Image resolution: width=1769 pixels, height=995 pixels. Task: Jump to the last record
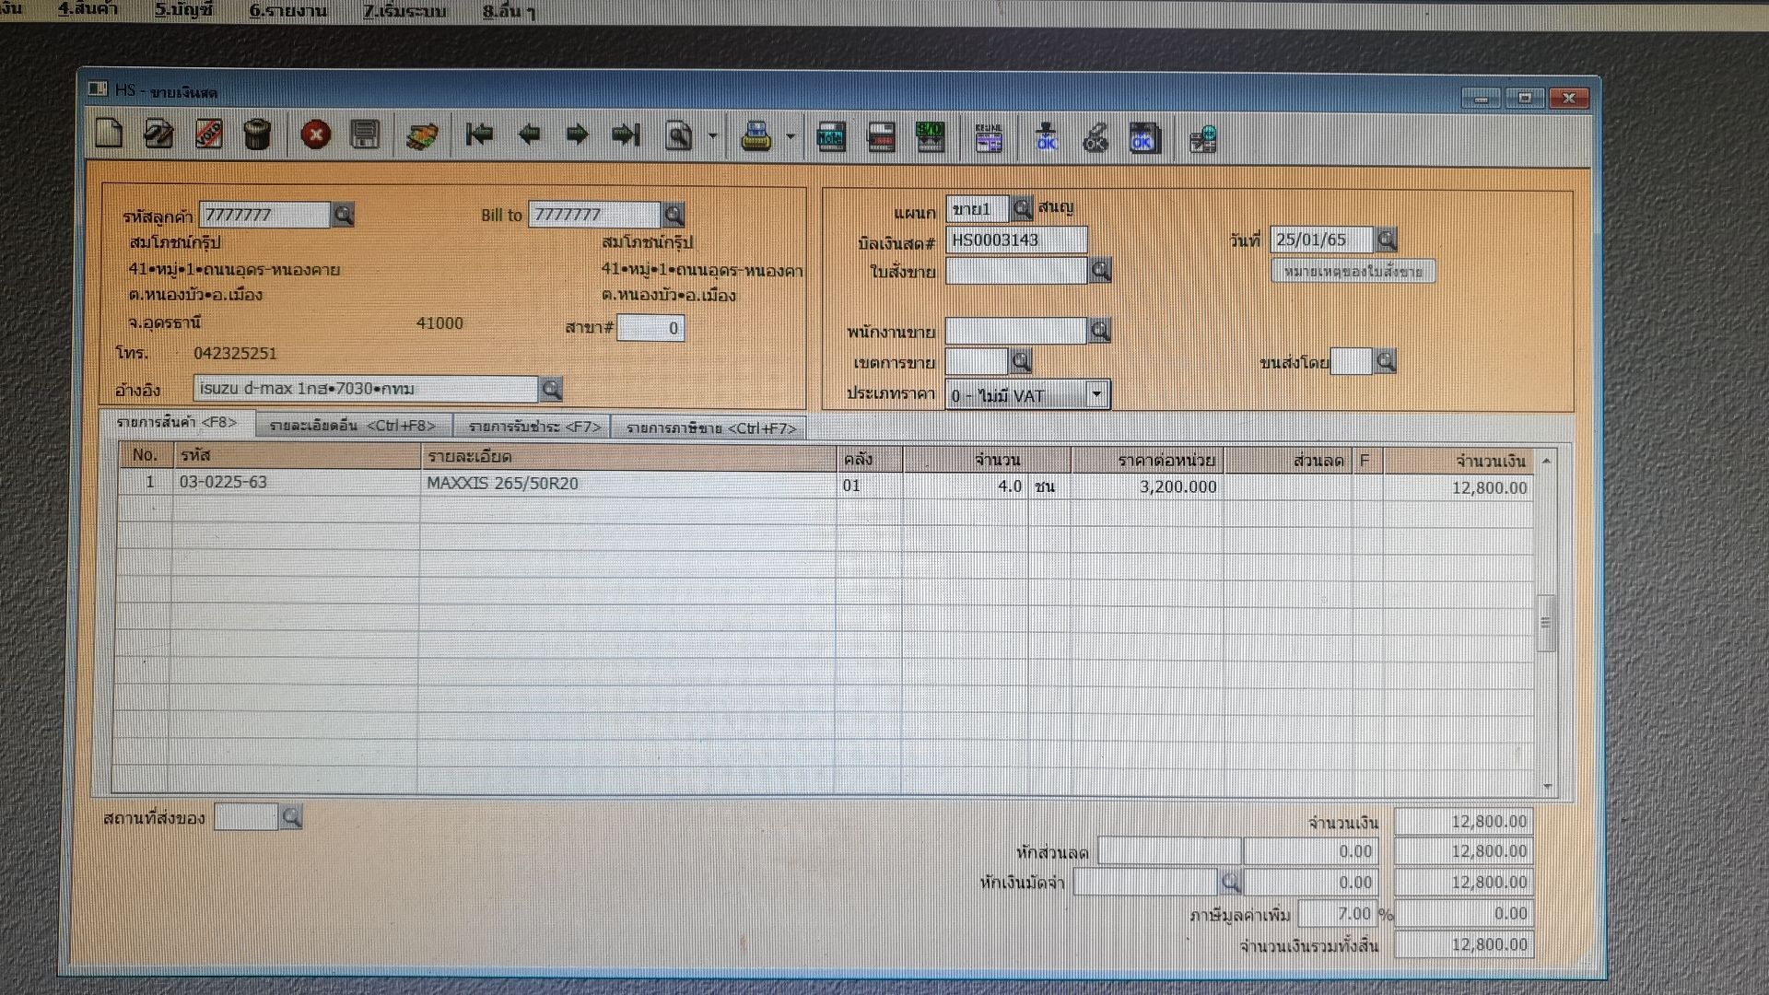(x=627, y=135)
